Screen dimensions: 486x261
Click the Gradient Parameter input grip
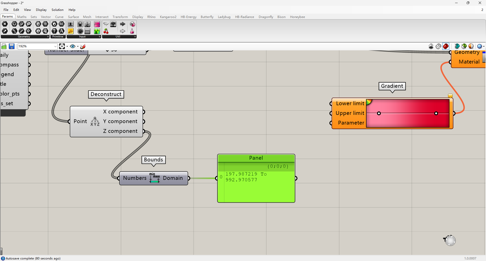331,123
